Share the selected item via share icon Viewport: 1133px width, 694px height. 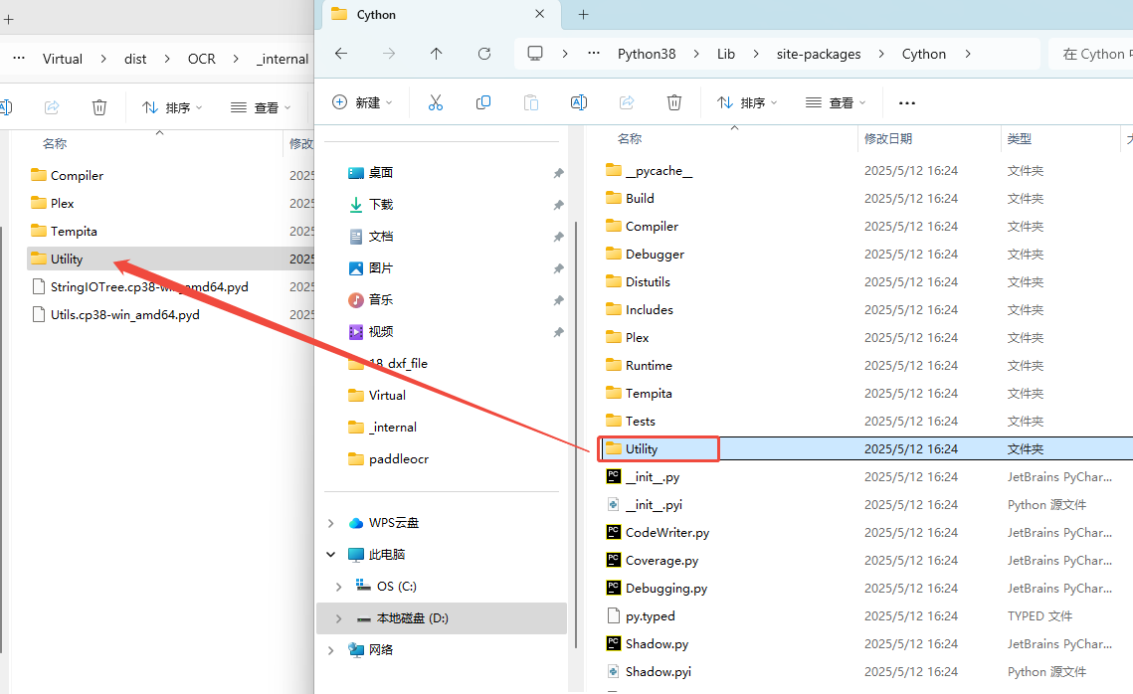tap(626, 102)
